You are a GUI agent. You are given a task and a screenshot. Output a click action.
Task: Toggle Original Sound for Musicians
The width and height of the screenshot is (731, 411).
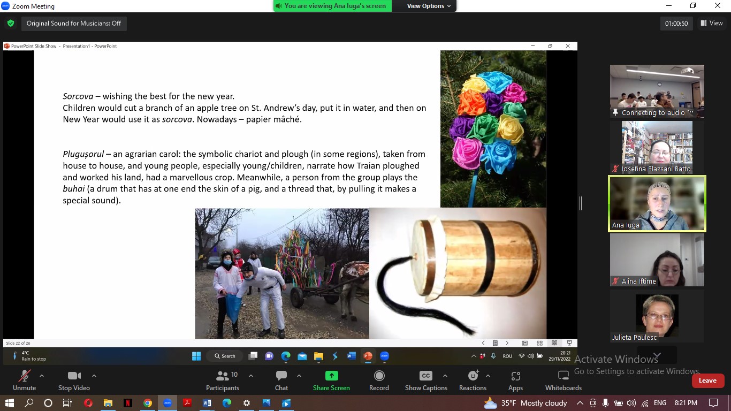74,24
